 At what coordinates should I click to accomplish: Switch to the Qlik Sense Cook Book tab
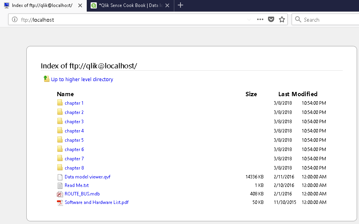(130, 5)
